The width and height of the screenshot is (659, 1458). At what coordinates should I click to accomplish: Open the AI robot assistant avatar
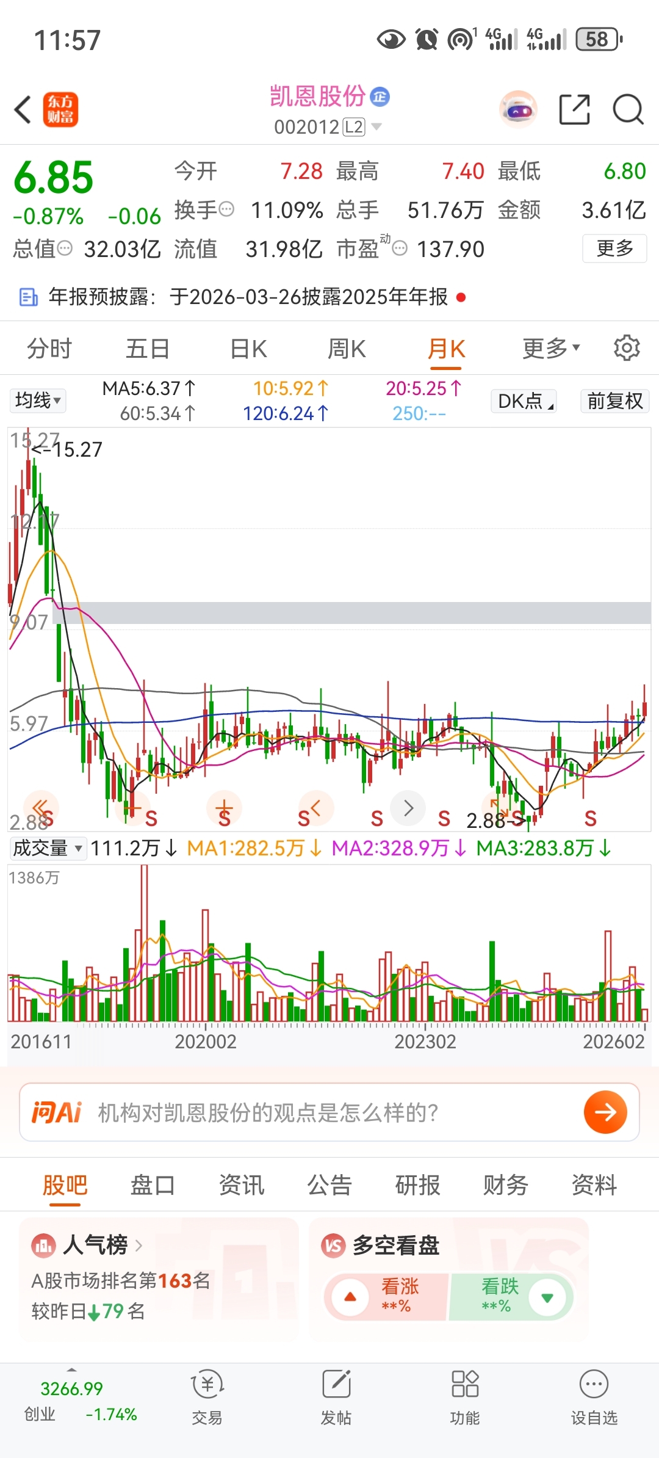tap(518, 110)
